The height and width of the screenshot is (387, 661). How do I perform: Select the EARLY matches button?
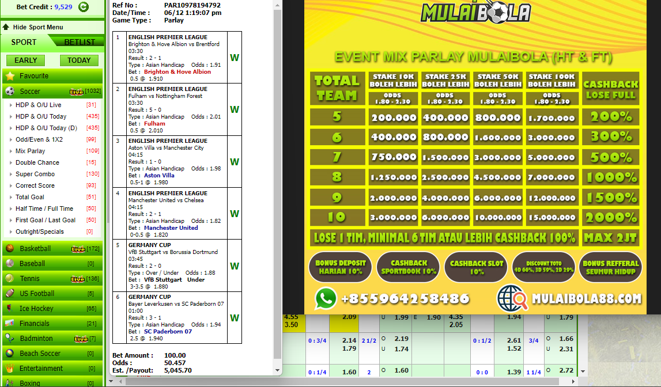click(26, 60)
